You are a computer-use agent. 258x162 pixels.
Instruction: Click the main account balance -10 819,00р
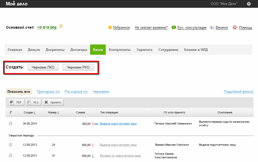point(47,27)
